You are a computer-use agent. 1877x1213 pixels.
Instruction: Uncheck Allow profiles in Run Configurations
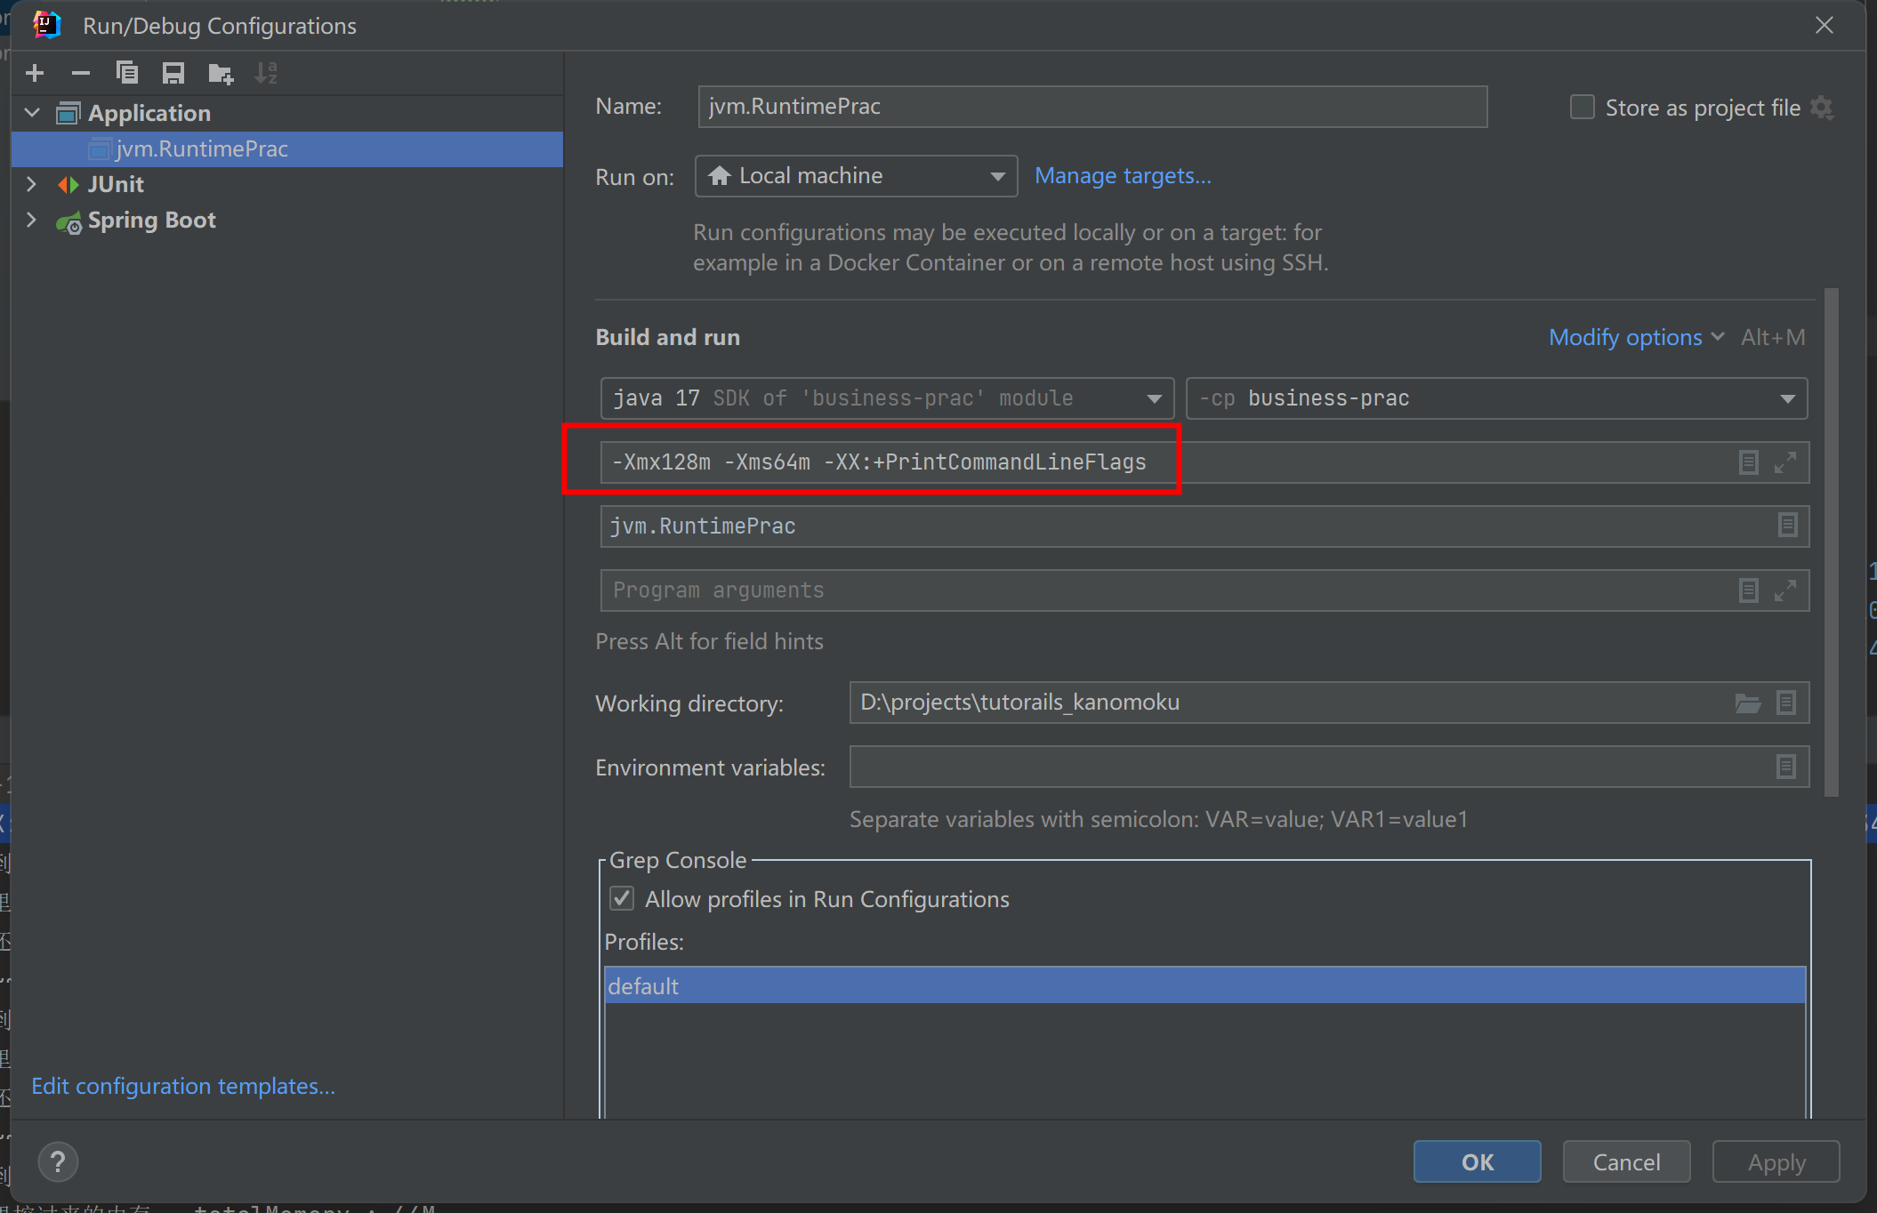[x=622, y=899]
